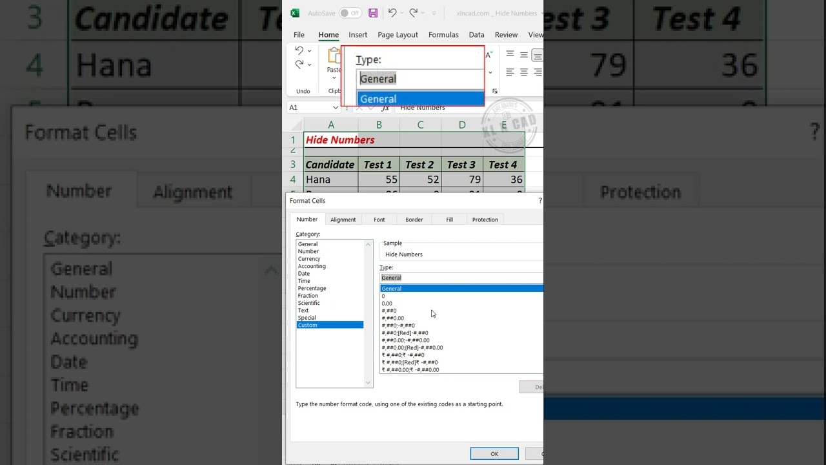Click Category list scroll up arrow
The height and width of the screenshot is (465, 826).
click(x=368, y=244)
